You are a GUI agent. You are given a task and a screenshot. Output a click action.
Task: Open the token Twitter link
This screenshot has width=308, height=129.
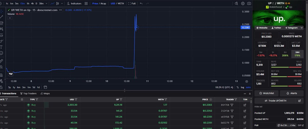coord(276,28)
